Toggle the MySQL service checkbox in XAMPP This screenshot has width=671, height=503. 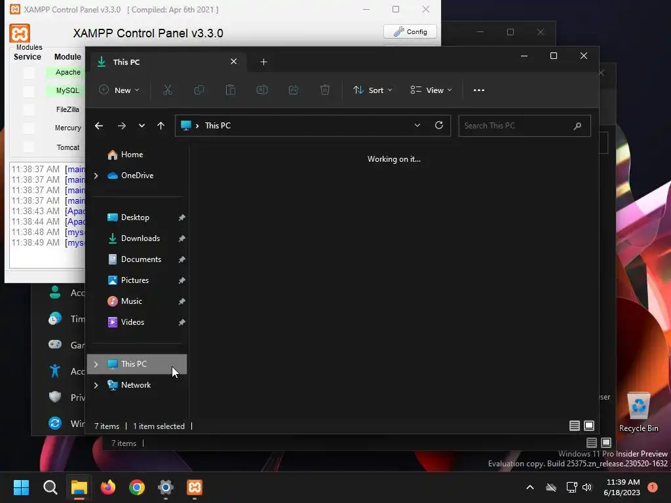29,91
